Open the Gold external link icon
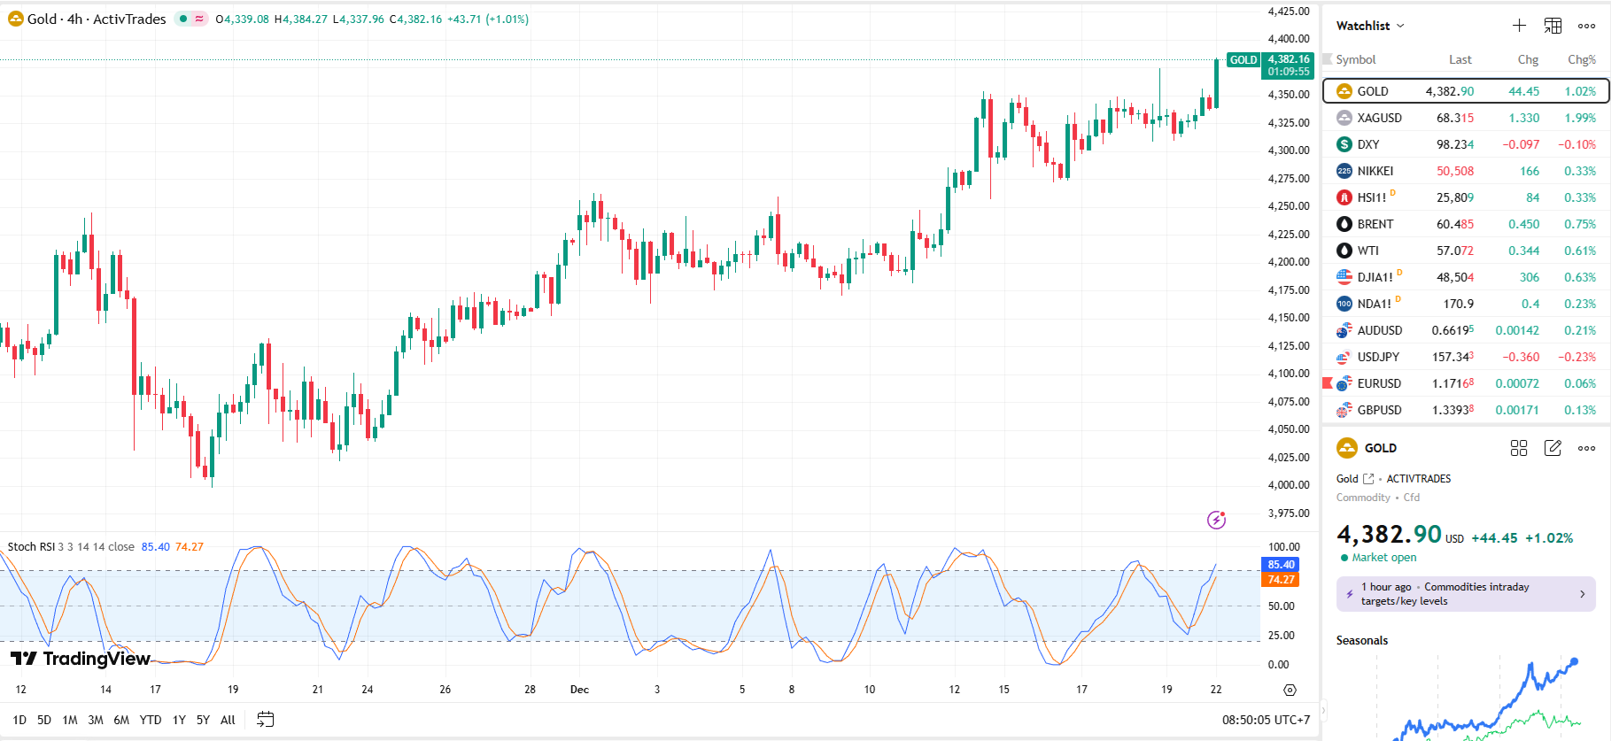Screen dimensions: 1611x741 pos(1368,479)
